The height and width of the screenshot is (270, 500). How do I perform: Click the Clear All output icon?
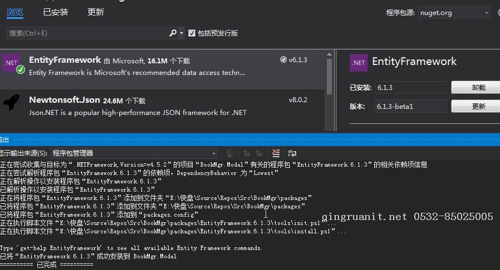coord(275,153)
